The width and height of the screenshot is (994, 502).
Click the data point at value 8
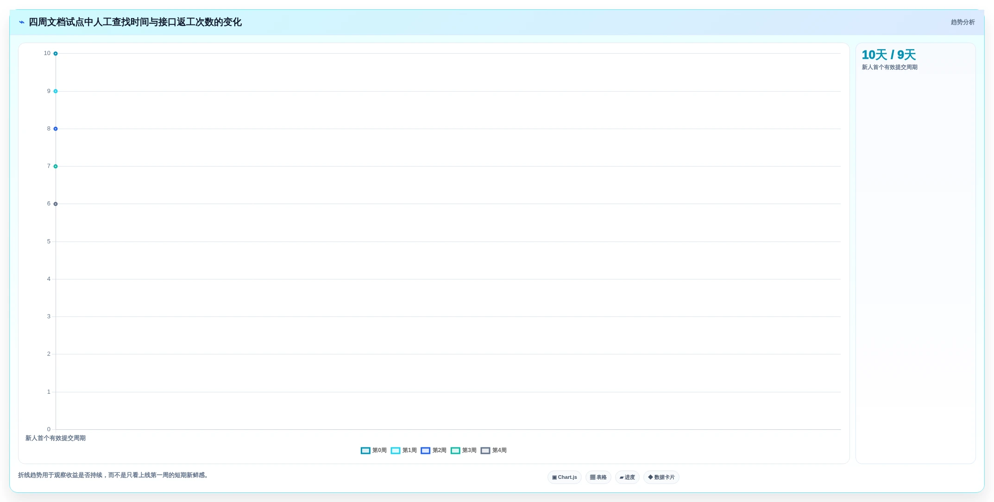tap(56, 129)
